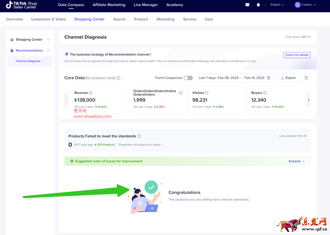The width and height of the screenshot is (330, 235).
Task: Enable the Trend Comparison toggle
Action: point(188,78)
